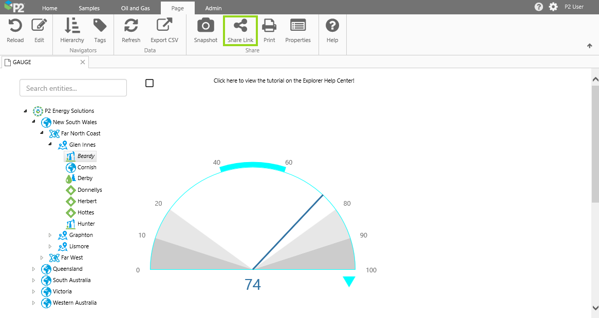This screenshot has height=318, width=599.
Task: Expand the Graphton tree node
Action: point(50,235)
